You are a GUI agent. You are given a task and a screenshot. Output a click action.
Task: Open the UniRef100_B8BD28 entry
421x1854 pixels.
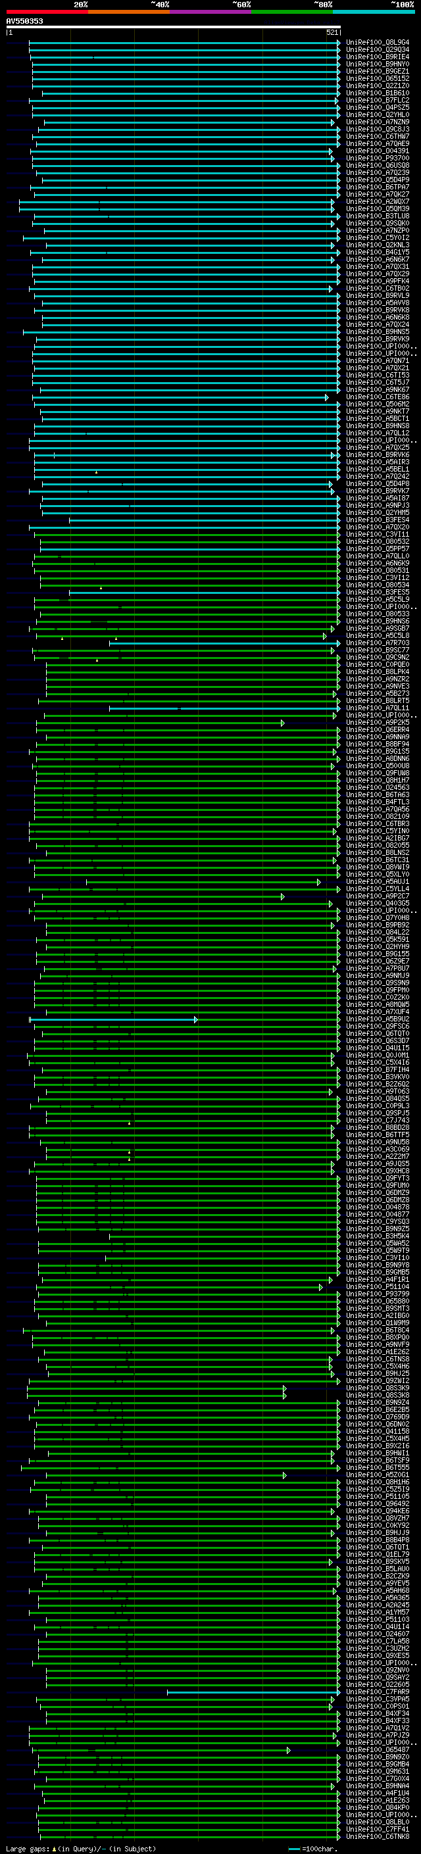click(x=378, y=1127)
